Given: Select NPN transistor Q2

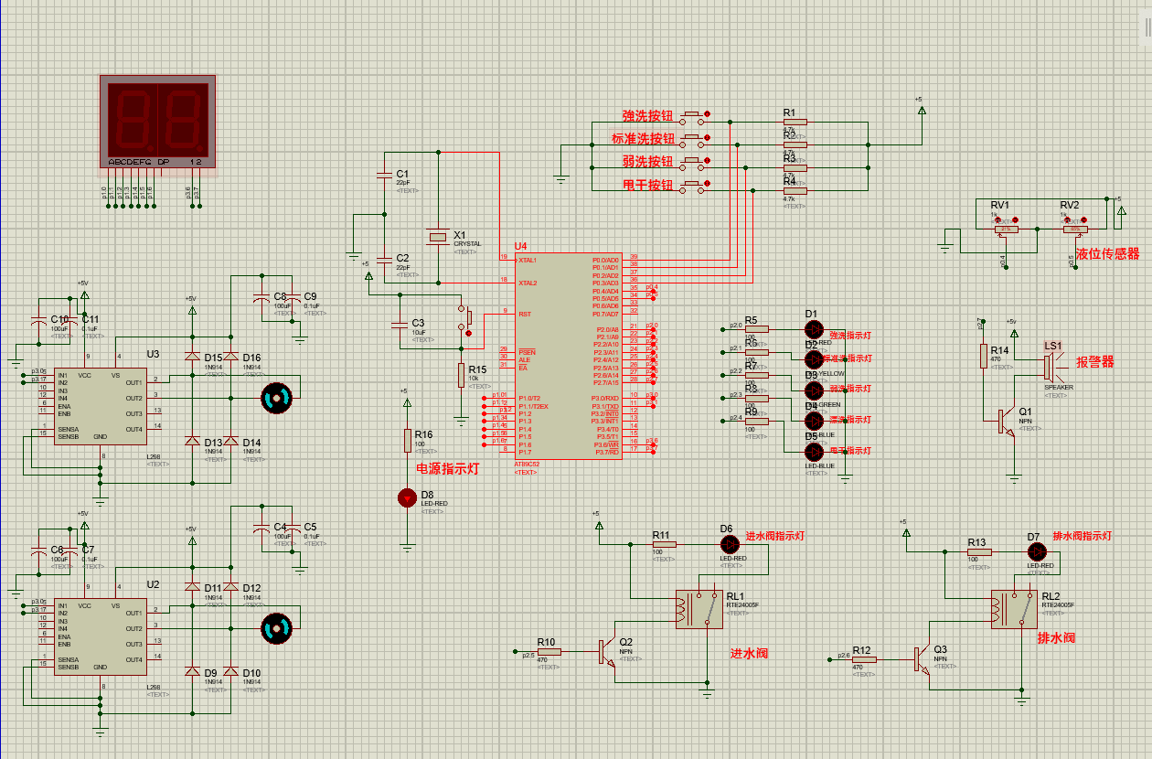Looking at the screenshot, I should 607,652.
